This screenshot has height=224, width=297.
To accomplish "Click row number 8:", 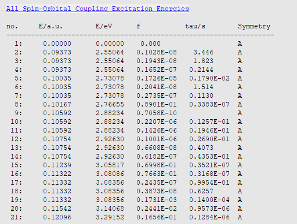I will tap(19, 104).
